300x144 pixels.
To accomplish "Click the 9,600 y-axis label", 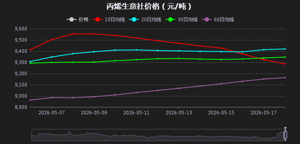I will tap(21, 29).
